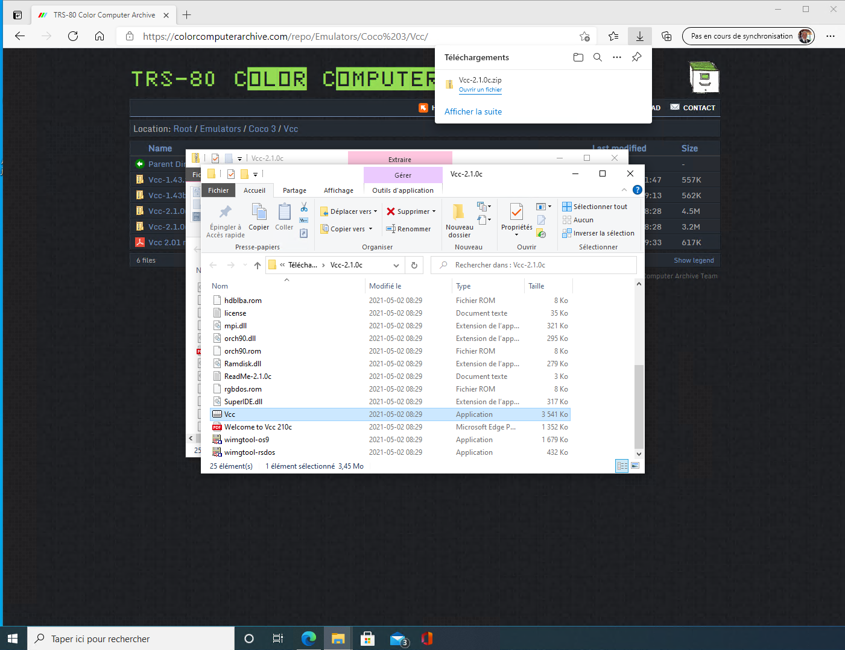
Task: Click the Paste shortcut icon in Presse-papiers
Action: (x=304, y=233)
